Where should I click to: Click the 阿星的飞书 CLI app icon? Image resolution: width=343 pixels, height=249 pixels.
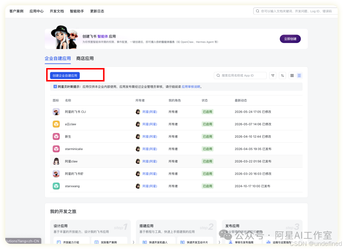[x=56, y=112]
